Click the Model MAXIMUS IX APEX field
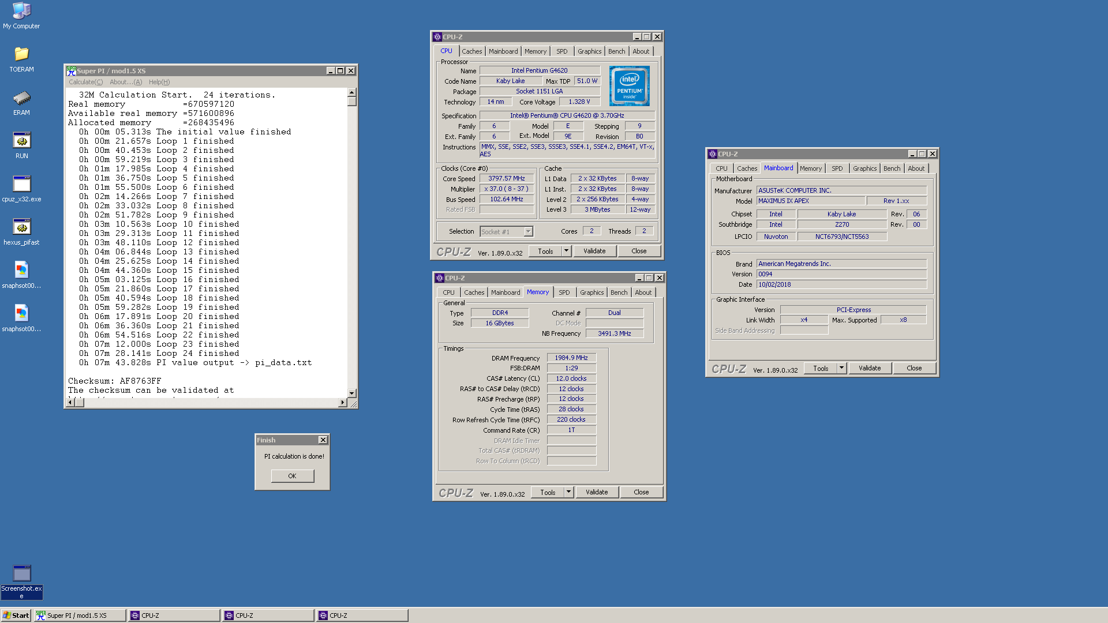 [x=811, y=201]
